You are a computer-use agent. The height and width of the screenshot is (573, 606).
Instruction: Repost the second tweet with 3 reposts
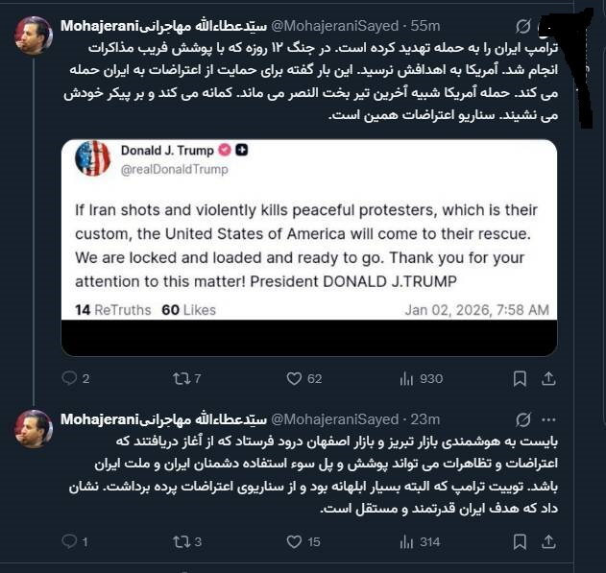[182, 542]
